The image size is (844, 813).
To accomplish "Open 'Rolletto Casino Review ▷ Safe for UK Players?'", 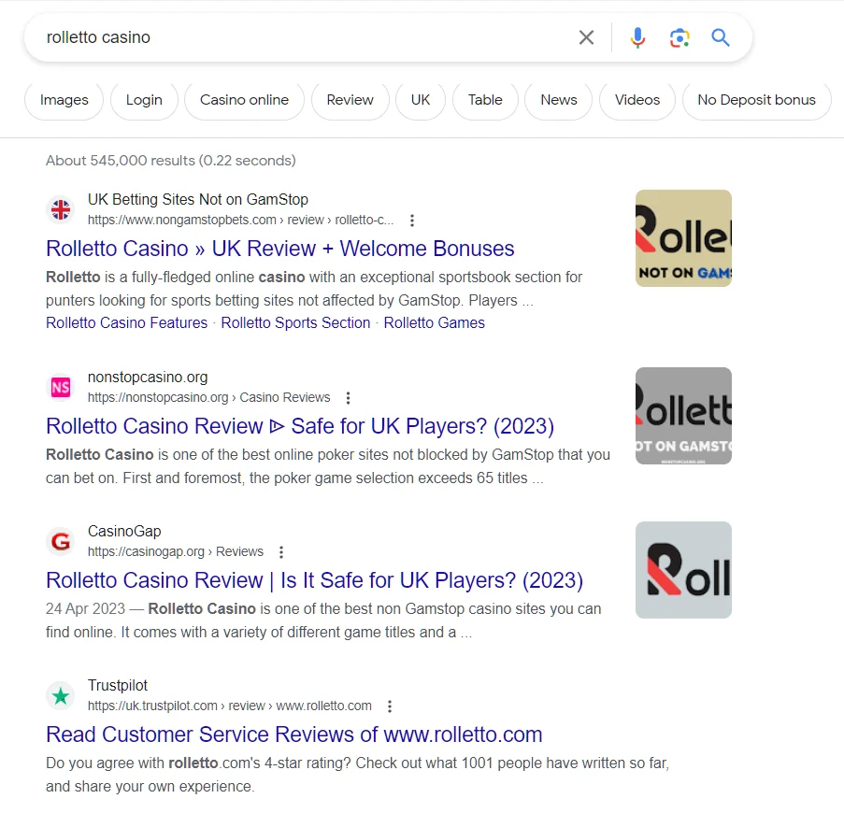I will 300,426.
